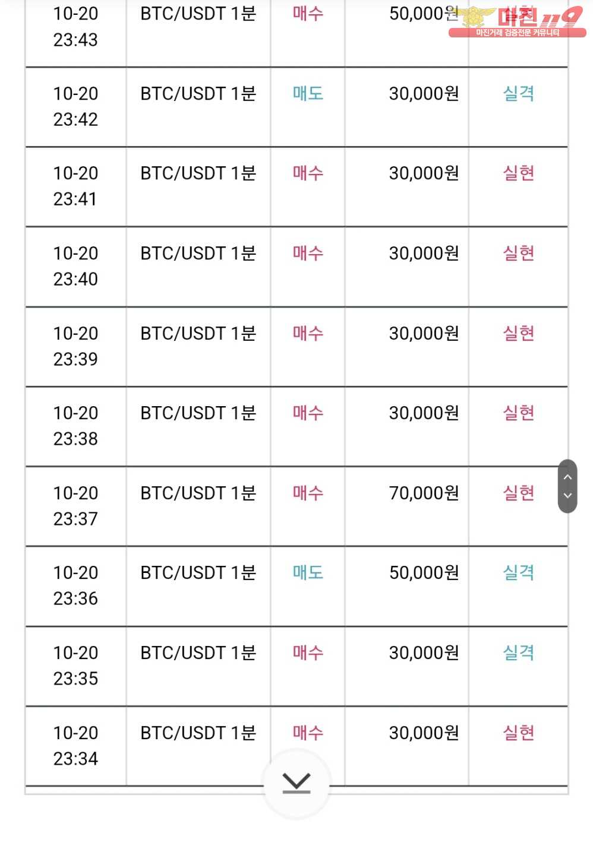Select the 10-20 23:43 timestamp cell
This screenshot has width=593, height=855.
pyautogui.click(x=75, y=27)
